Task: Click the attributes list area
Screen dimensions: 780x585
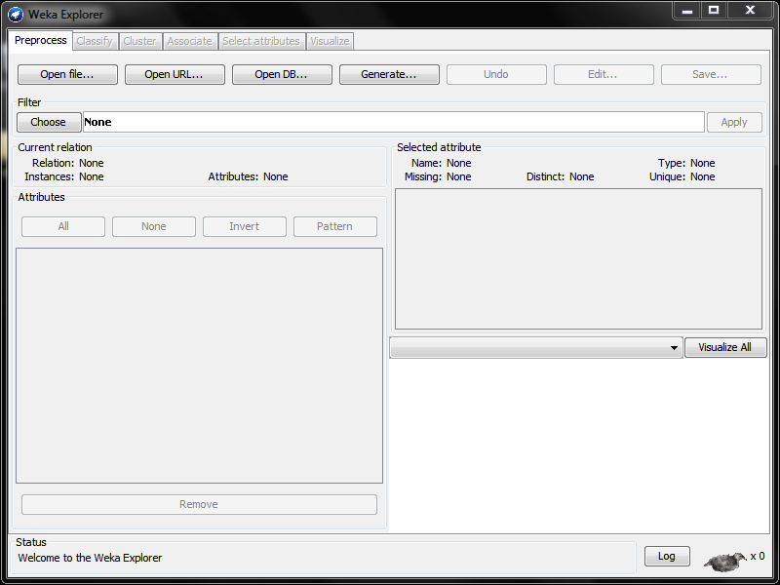Action: coord(199,366)
